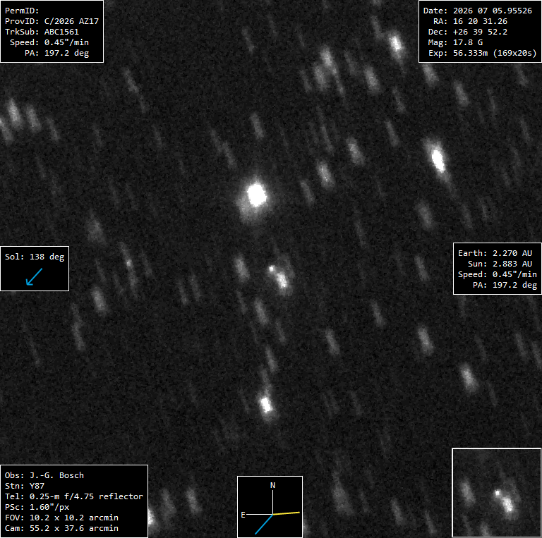Viewport: 542px width, 538px height.
Task: Click the 'ProvID: C/2026 AZ17' text
Action: (x=52, y=21)
